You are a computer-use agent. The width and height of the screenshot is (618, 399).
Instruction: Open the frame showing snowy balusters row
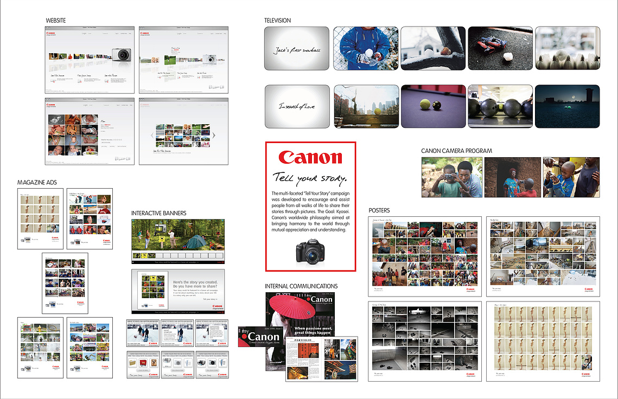pyautogui.click(x=568, y=48)
